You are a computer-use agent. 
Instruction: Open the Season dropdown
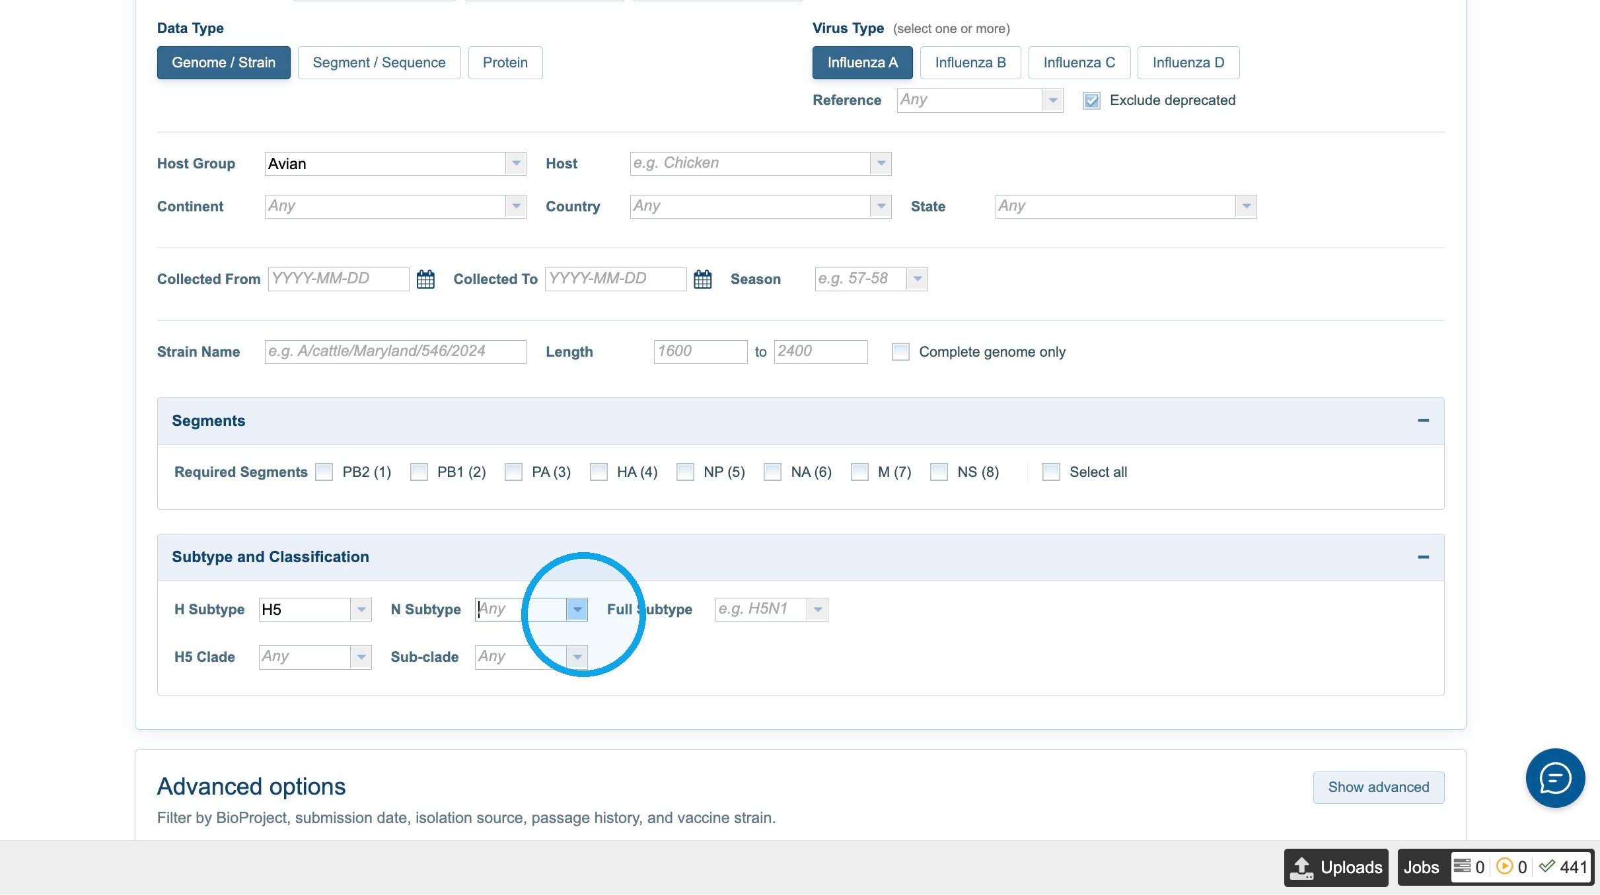917,279
